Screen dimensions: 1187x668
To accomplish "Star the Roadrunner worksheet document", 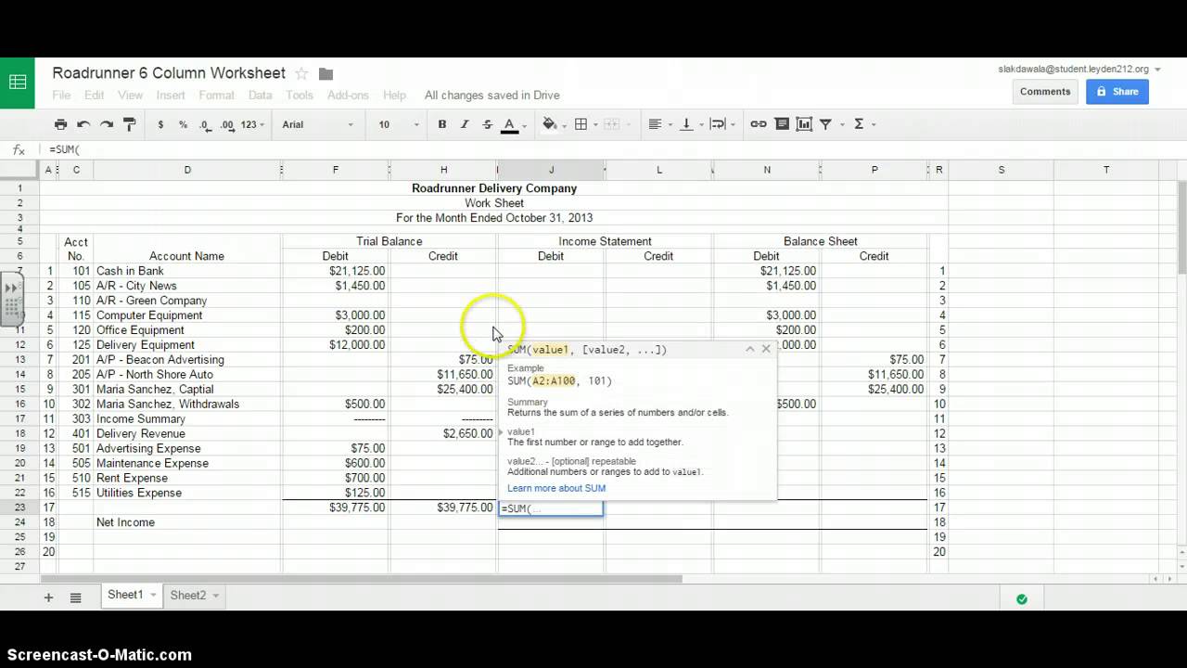I will pos(301,73).
